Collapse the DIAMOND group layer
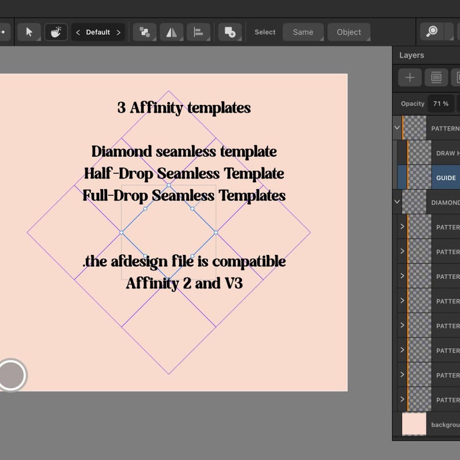 tap(397, 202)
